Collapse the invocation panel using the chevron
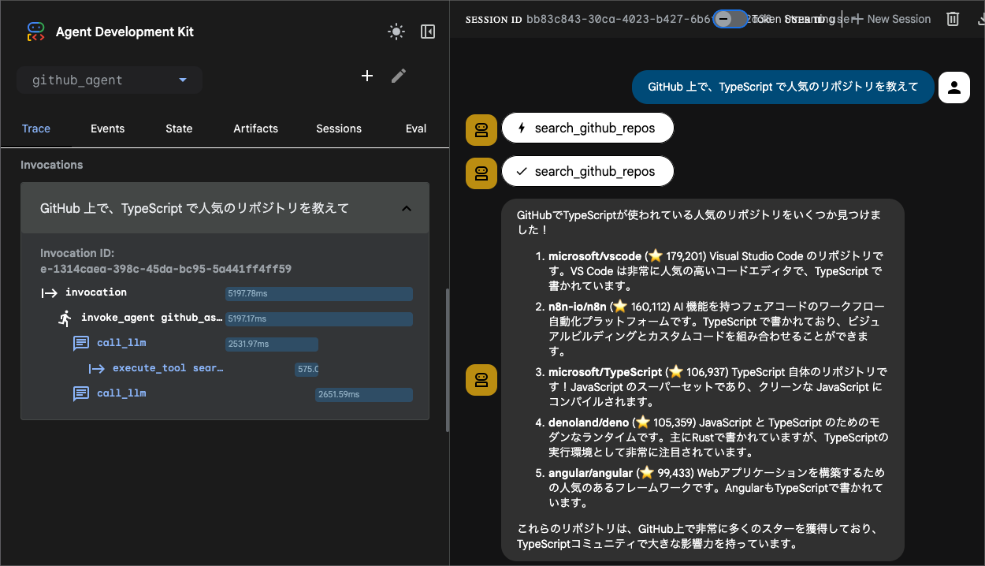Screen dimensions: 985x566 click(407, 208)
